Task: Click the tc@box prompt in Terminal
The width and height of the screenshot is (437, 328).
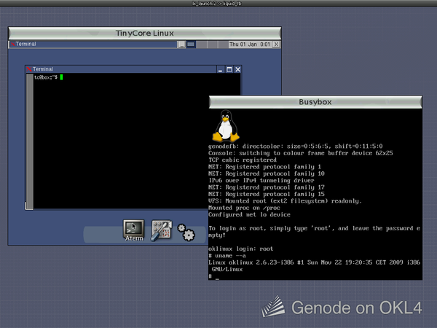Action: [46, 77]
